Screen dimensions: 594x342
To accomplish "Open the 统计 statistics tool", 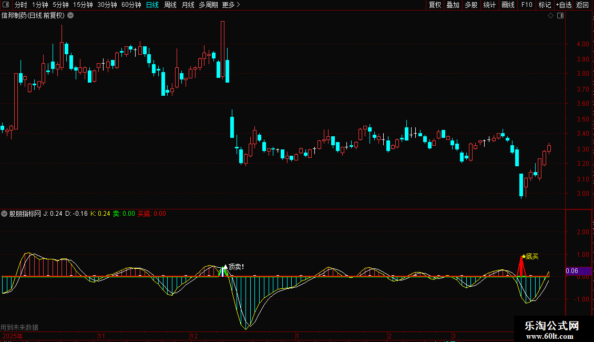I will [x=489, y=5].
